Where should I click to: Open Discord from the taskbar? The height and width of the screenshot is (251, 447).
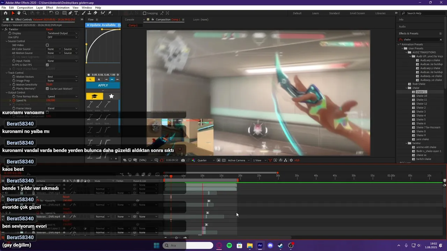pyautogui.click(x=270, y=246)
